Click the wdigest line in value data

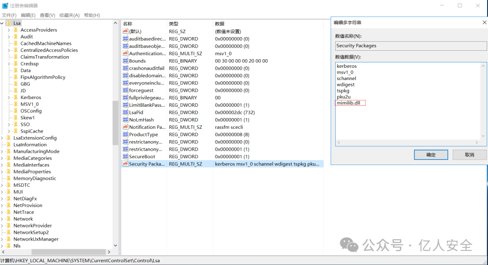pyautogui.click(x=346, y=85)
